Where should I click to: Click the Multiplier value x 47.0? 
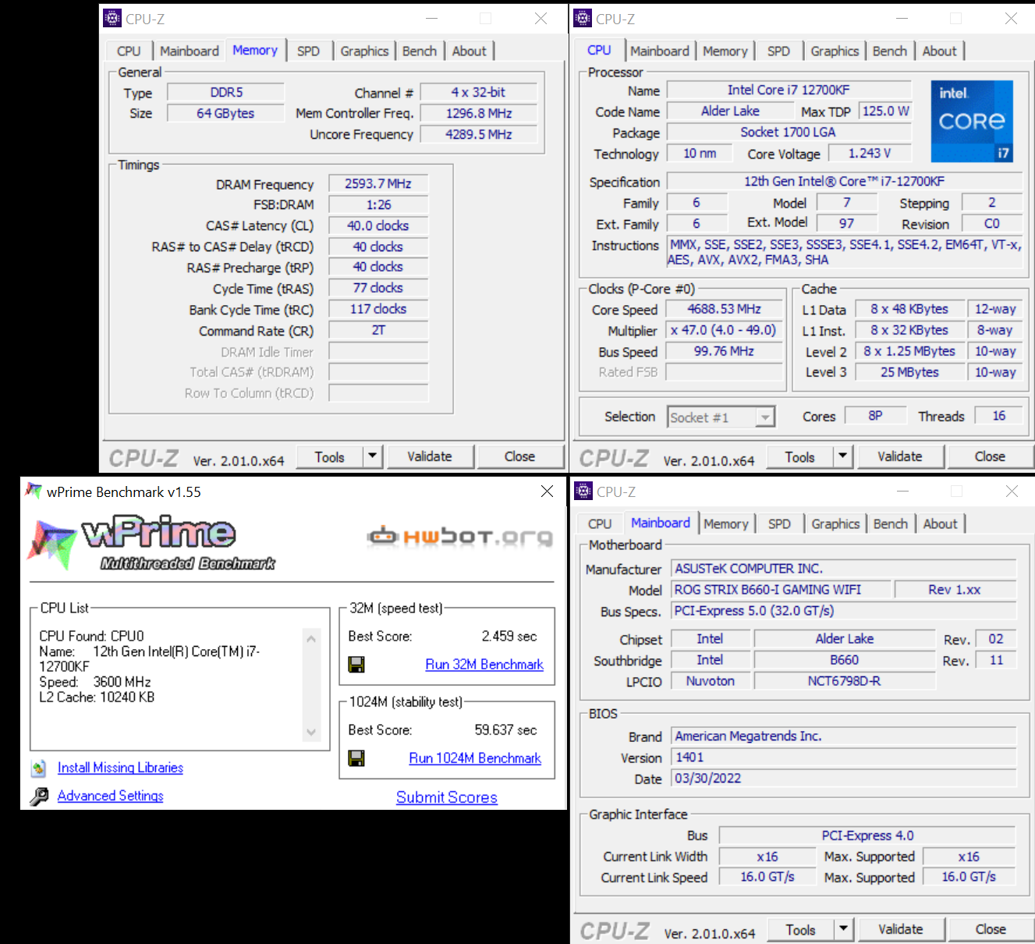(x=724, y=330)
